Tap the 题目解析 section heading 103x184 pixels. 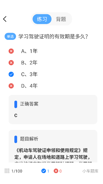[29, 139]
